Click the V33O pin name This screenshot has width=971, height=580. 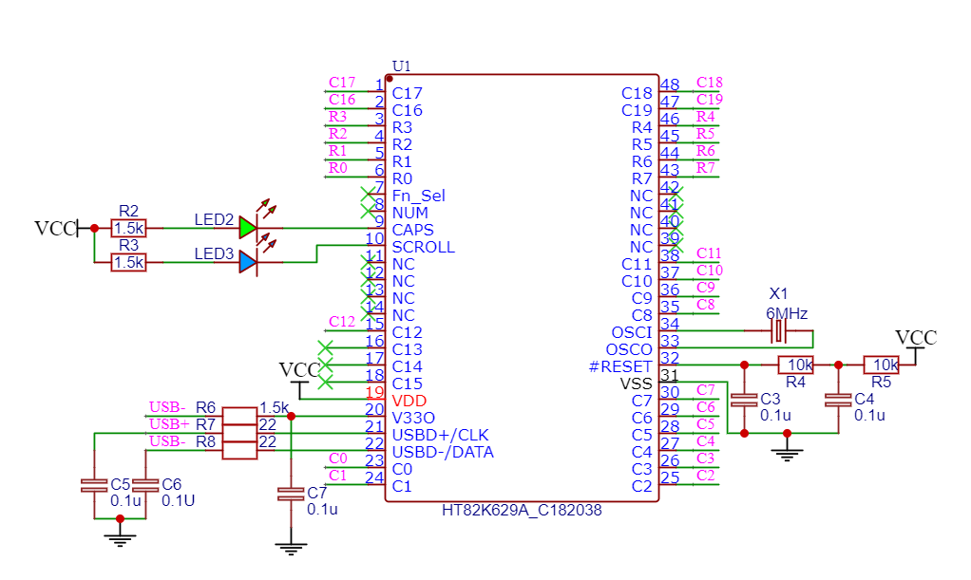(x=413, y=418)
